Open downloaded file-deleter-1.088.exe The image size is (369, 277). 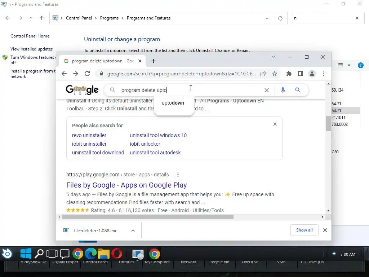tap(95, 230)
